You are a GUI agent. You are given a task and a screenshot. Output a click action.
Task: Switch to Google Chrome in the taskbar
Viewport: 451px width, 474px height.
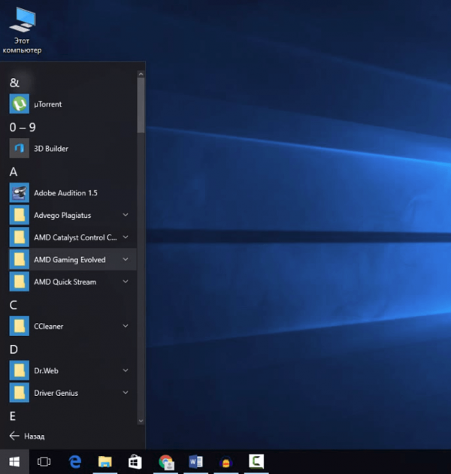click(166, 462)
